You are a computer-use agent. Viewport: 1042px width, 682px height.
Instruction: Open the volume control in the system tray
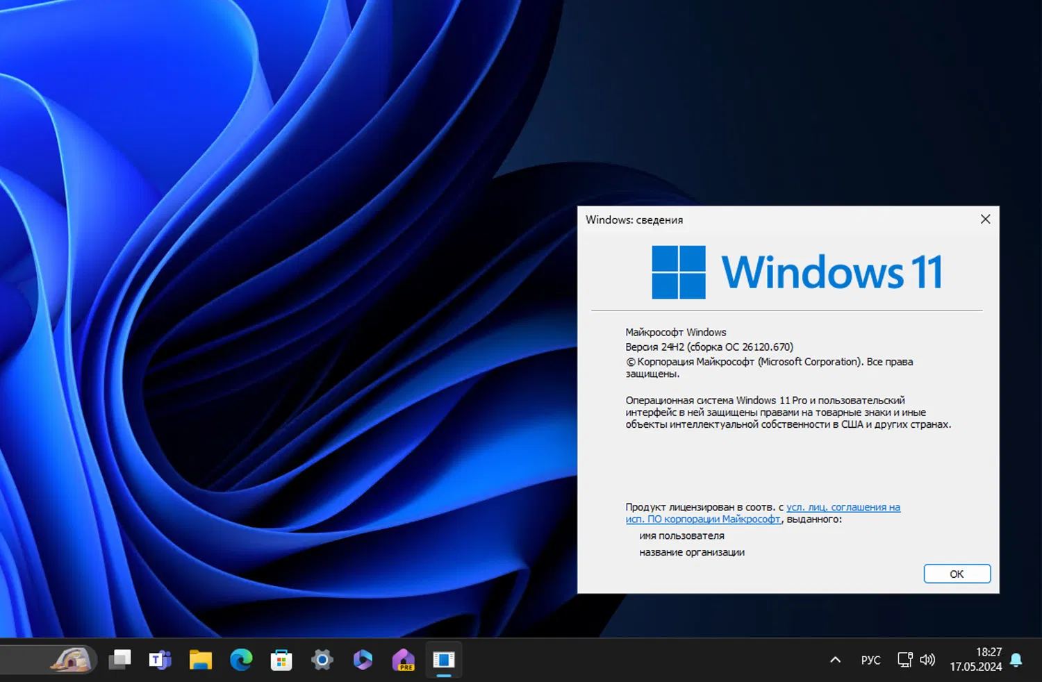click(x=927, y=659)
